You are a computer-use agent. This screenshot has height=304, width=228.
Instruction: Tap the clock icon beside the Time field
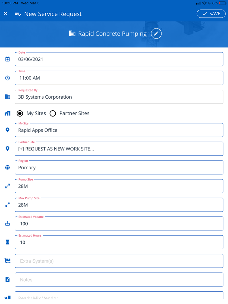pos(7,78)
